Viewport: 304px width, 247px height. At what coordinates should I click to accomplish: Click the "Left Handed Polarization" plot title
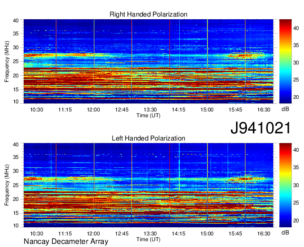148,138
